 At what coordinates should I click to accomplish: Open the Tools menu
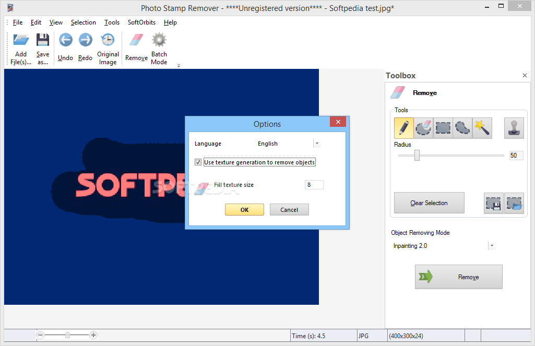click(x=112, y=22)
